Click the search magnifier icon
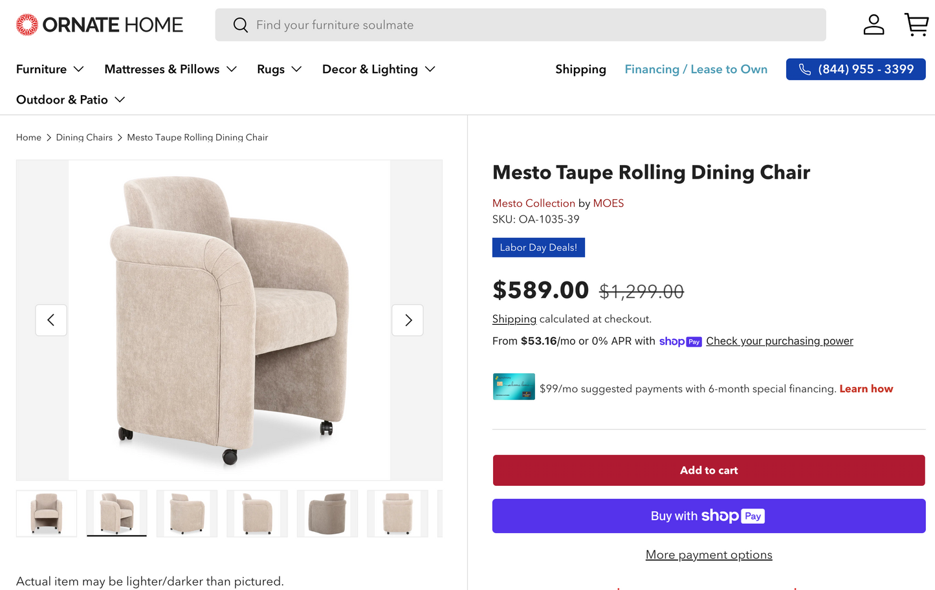Screen dimensions: 935x590 (240, 25)
